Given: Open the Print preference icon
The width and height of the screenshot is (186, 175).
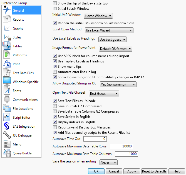Looking at the screenshot, I should tap(7, 64).
